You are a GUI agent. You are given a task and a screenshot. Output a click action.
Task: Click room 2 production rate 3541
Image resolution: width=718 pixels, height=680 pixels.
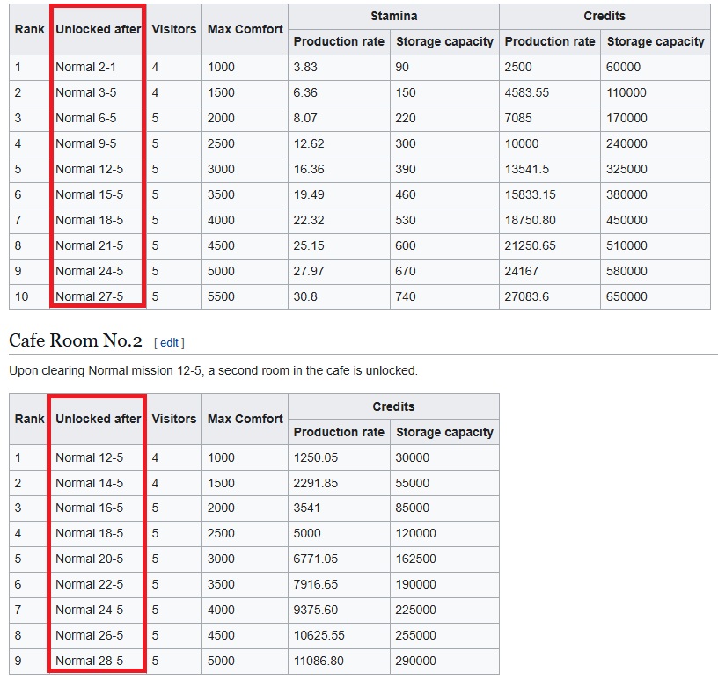(x=307, y=508)
